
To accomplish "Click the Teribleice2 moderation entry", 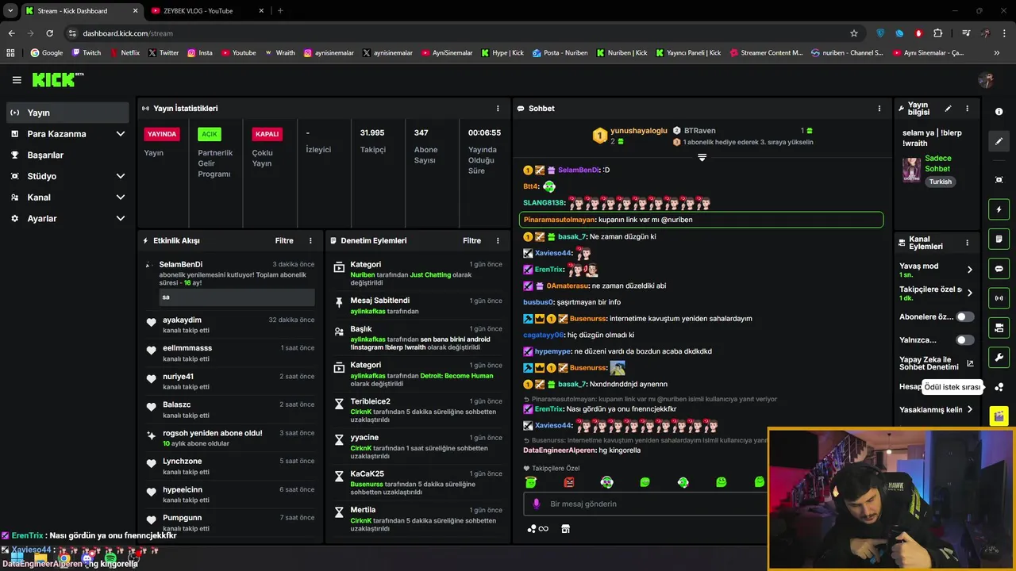I will click(418, 411).
